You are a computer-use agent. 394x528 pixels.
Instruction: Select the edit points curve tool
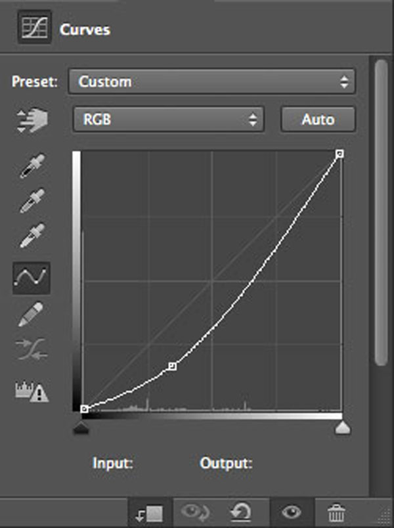(x=32, y=278)
